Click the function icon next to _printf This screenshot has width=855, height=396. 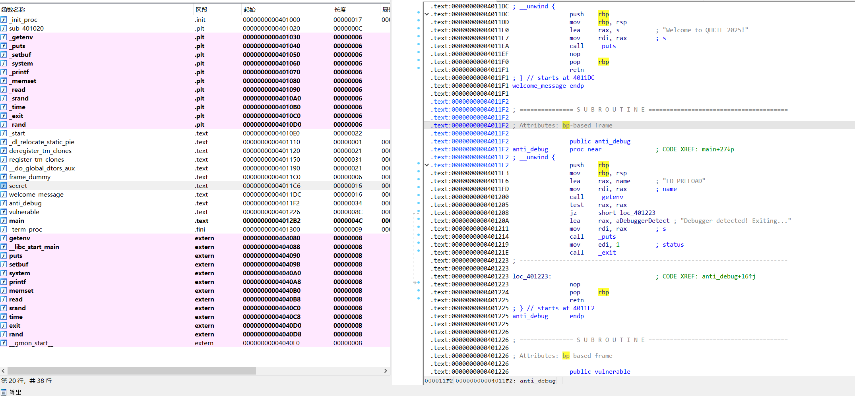[x=4, y=72]
